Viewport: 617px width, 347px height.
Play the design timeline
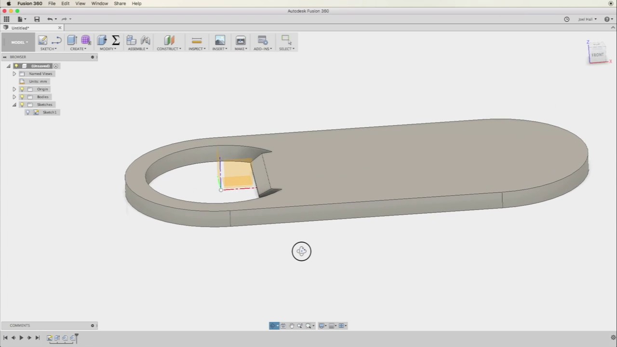tap(21, 338)
